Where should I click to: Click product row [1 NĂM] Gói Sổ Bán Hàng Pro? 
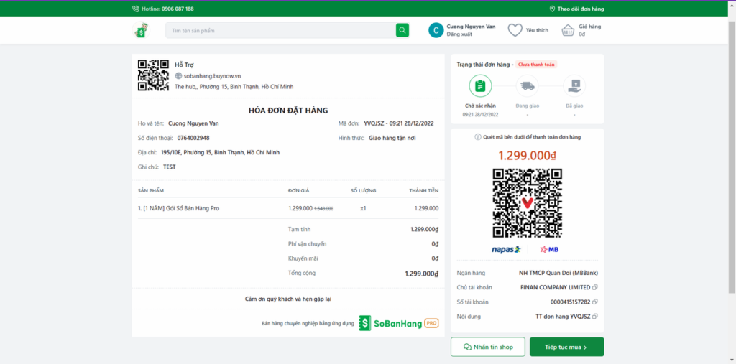288,208
